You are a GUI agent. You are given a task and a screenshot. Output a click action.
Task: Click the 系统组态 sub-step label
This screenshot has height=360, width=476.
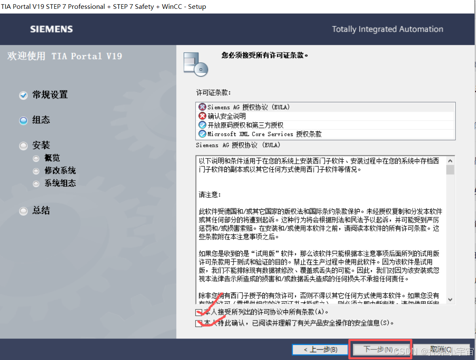click(x=60, y=183)
